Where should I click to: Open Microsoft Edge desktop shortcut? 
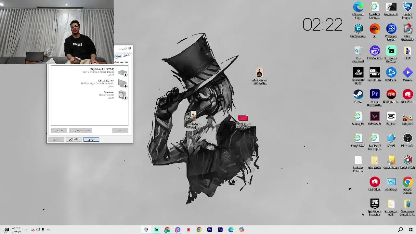358,10
